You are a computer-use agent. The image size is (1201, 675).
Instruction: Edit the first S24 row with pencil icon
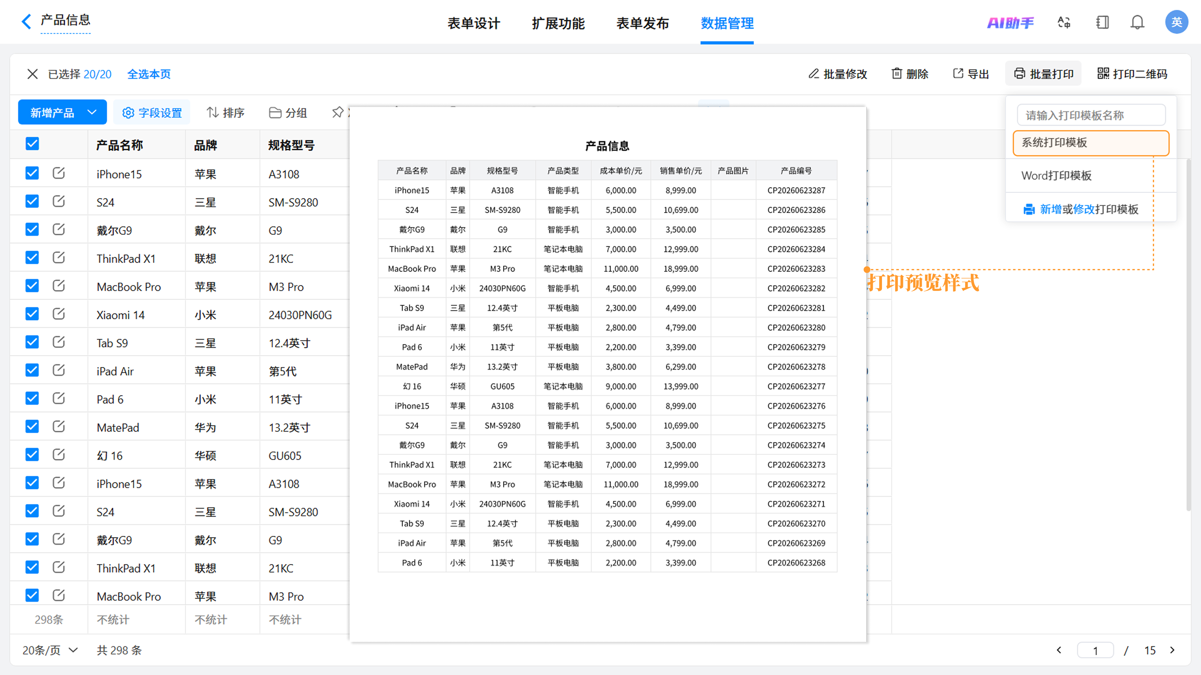click(59, 201)
